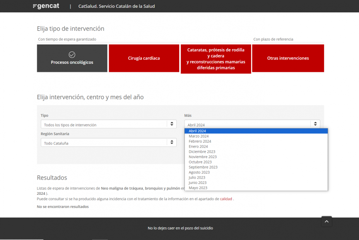Choose the Cirugía cardíaca intervention type
359x240 pixels.
144,58
